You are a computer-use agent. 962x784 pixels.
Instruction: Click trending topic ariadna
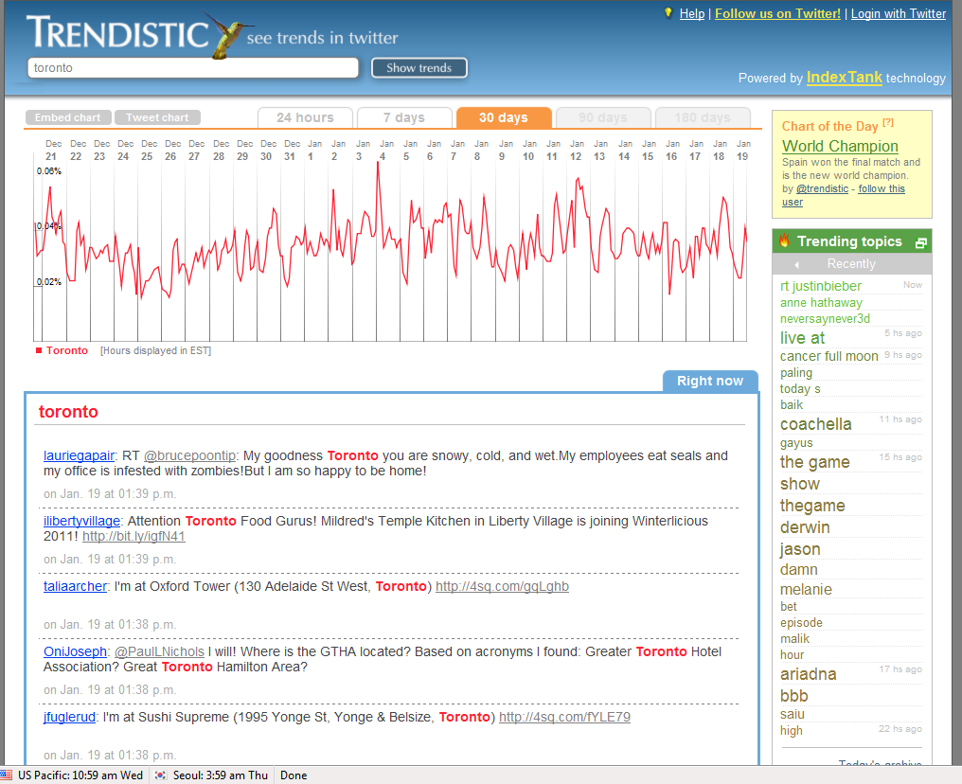808,674
